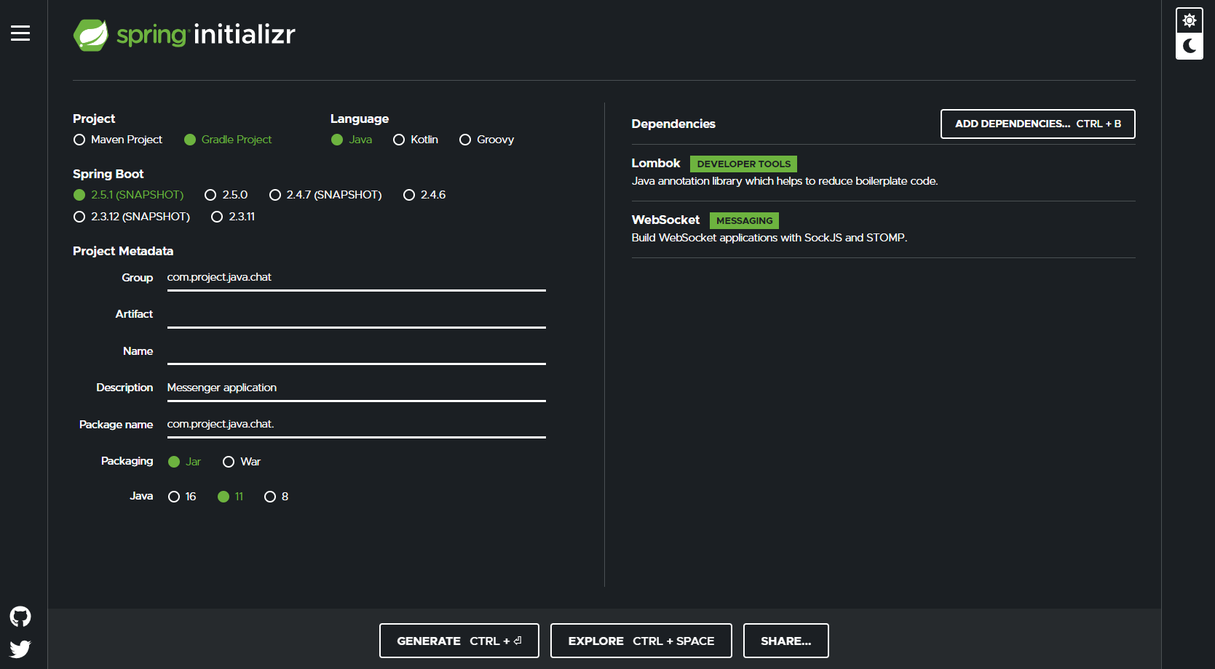This screenshot has height=669, width=1215.
Task: Select Spring Boot 2.5.1 (SNAPSHOT)
Action: tap(129, 195)
